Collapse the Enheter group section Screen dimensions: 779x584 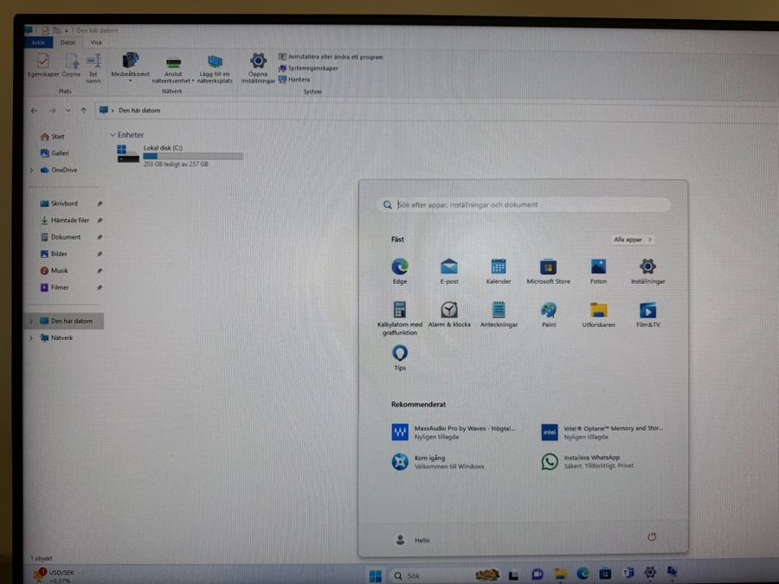tap(113, 136)
